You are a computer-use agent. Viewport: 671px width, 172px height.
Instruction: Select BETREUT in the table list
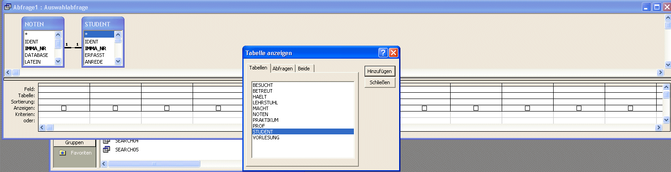coord(303,91)
